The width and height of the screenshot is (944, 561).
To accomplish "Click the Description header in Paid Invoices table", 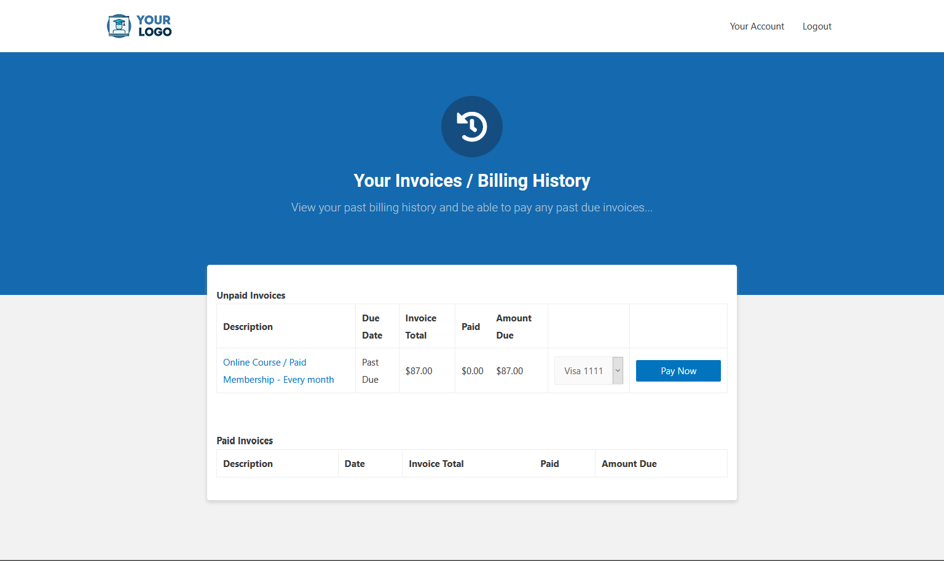I will point(248,464).
